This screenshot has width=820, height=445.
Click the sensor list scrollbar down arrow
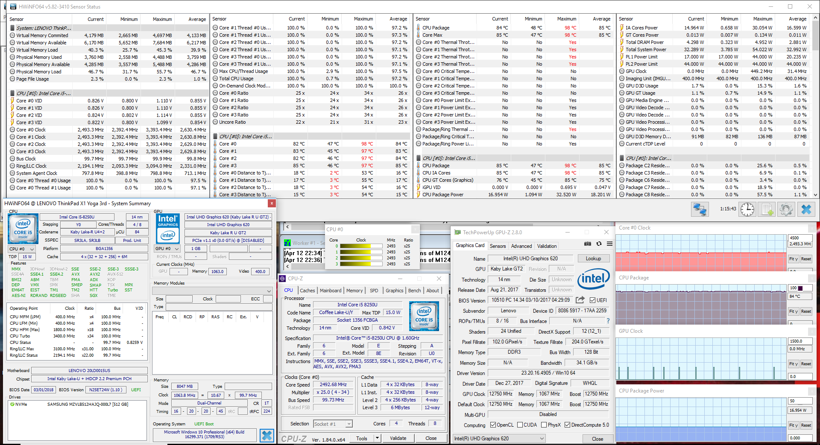[816, 195]
